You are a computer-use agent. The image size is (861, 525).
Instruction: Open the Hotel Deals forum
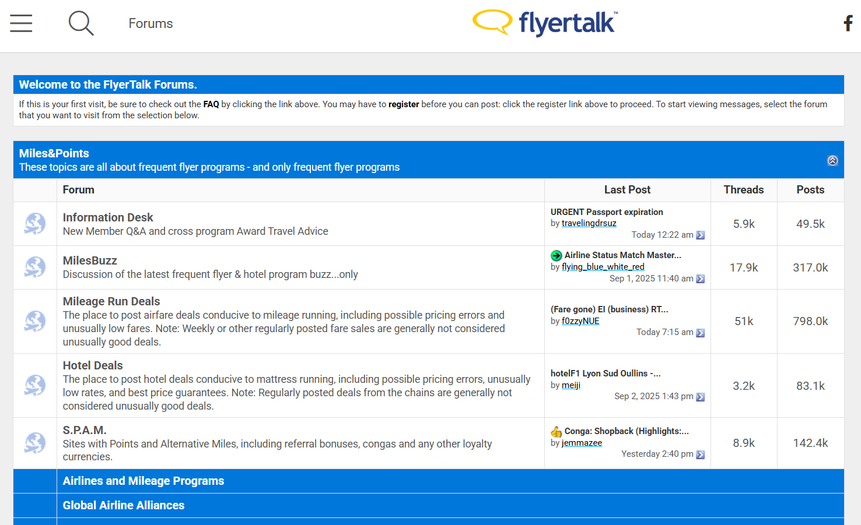point(93,365)
